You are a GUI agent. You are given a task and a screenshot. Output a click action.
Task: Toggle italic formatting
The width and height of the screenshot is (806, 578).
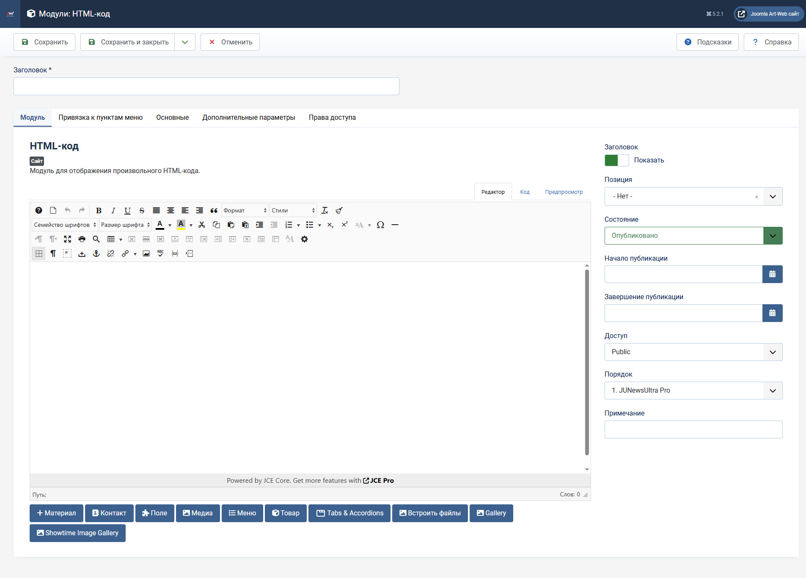[113, 210]
